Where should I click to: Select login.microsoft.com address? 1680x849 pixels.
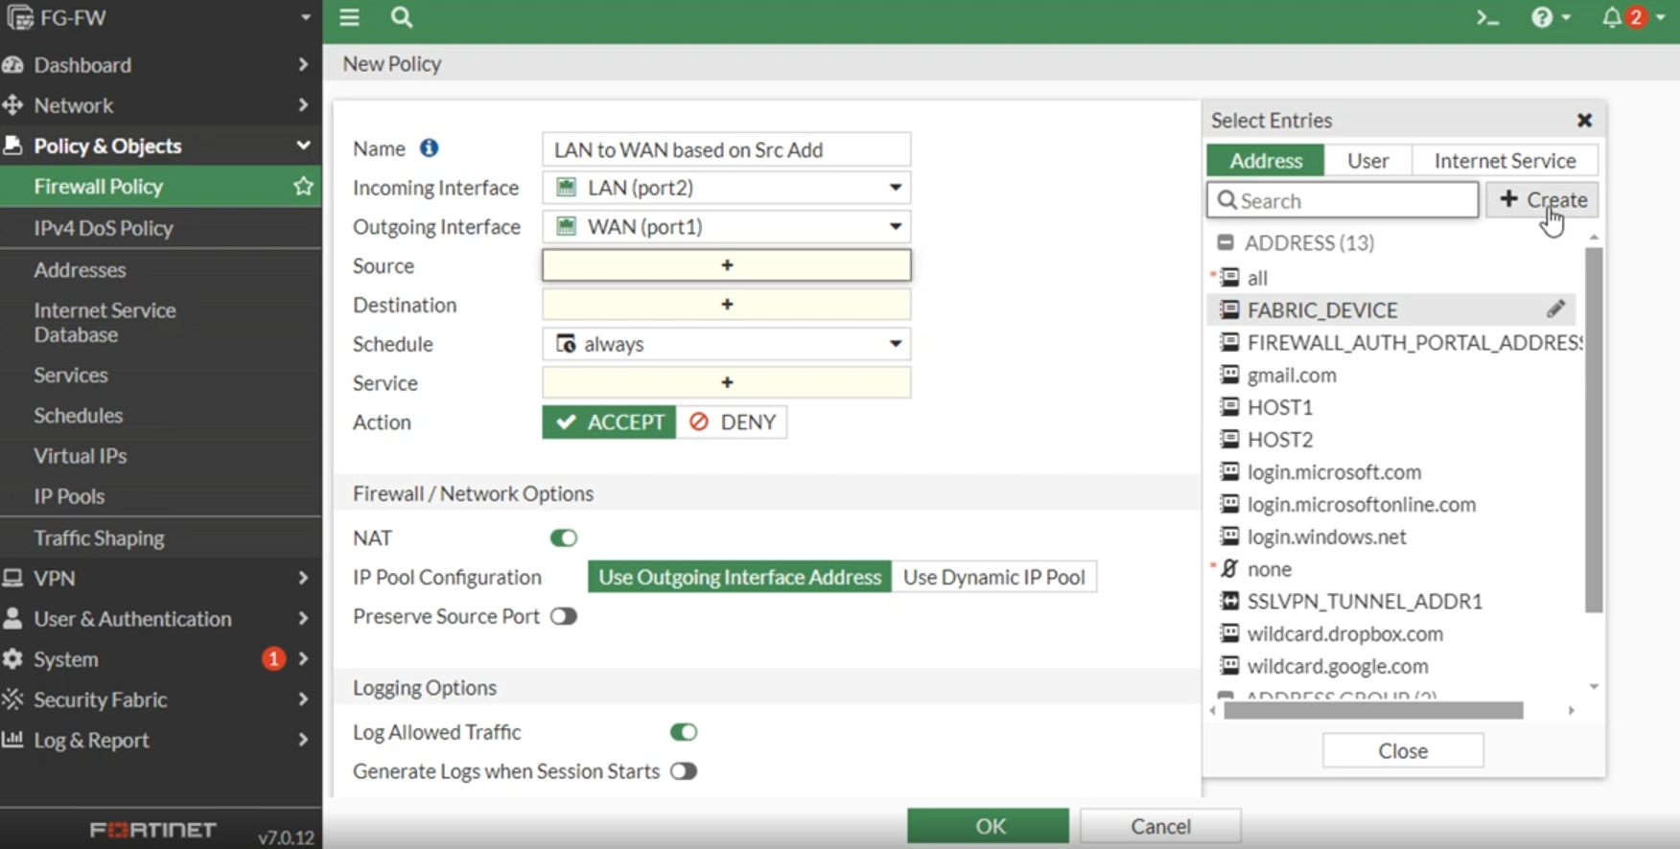(x=1334, y=472)
